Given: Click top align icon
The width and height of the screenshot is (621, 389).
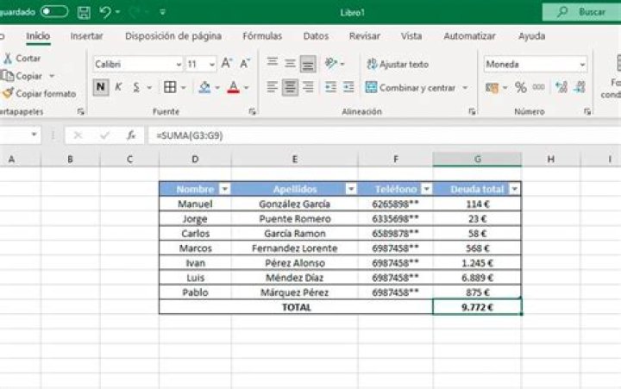Looking at the screenshot, I should click(272, 63).
